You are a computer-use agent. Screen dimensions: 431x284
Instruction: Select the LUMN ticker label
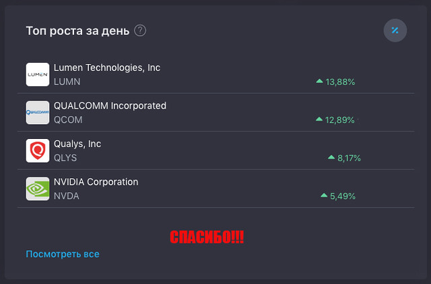pos(67,82)
